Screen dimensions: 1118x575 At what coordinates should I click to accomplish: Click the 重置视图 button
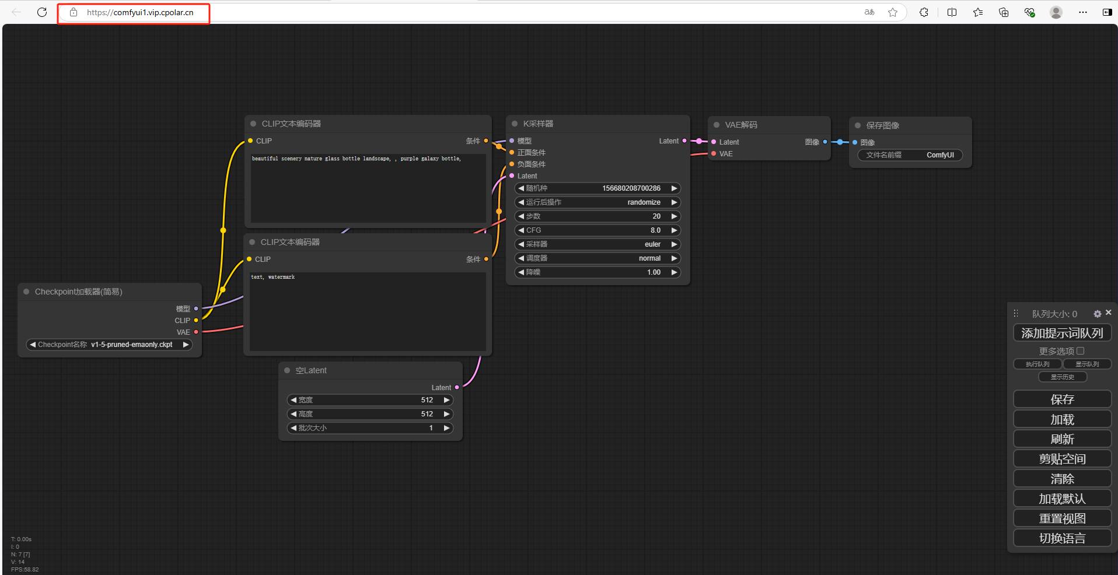[1062, 518]
